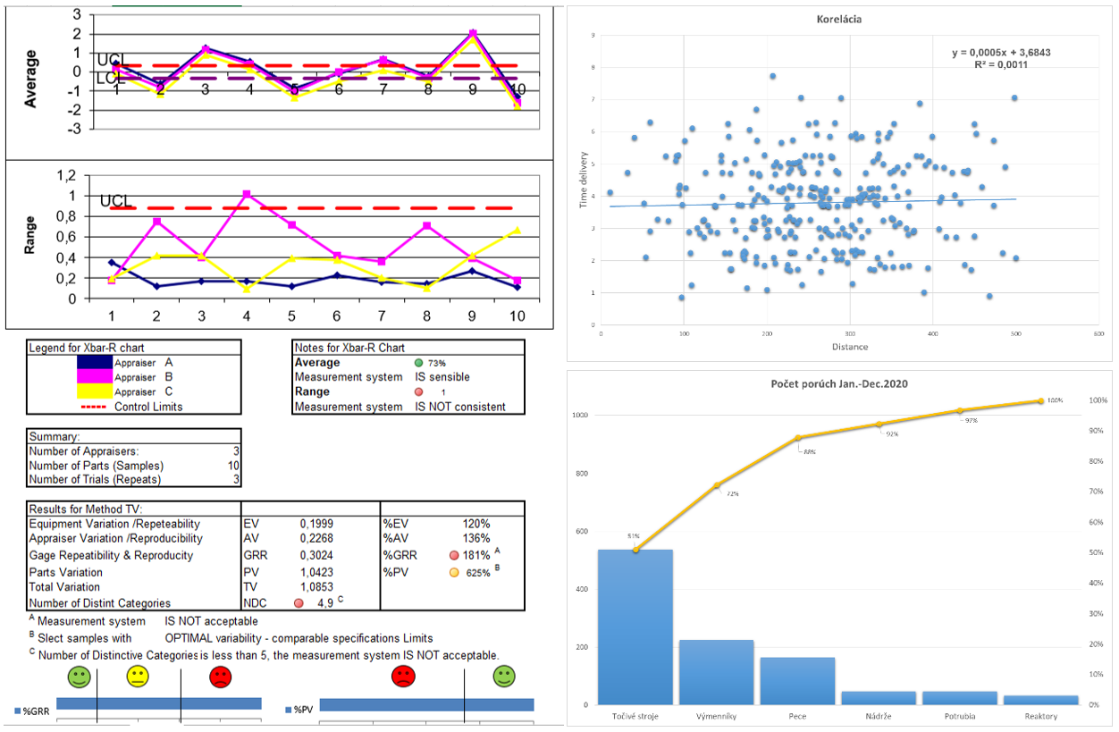Click the magenta Appraiser B legend swatch

click(93, 377)
